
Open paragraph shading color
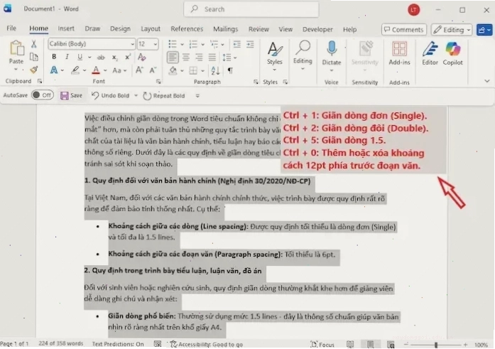(173, 70)
